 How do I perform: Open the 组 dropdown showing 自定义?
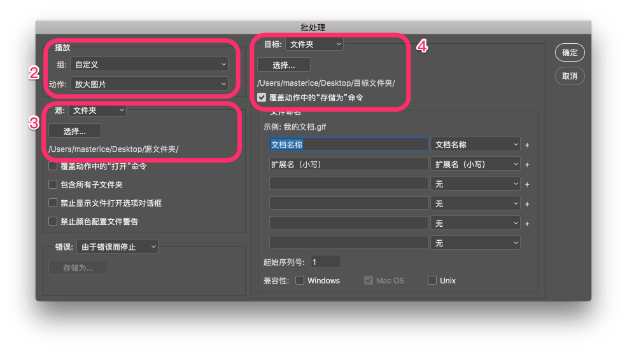149,64
